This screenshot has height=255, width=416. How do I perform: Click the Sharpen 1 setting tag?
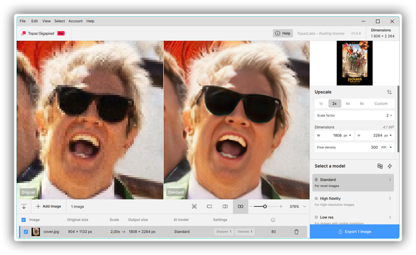(x=224, y=232)
